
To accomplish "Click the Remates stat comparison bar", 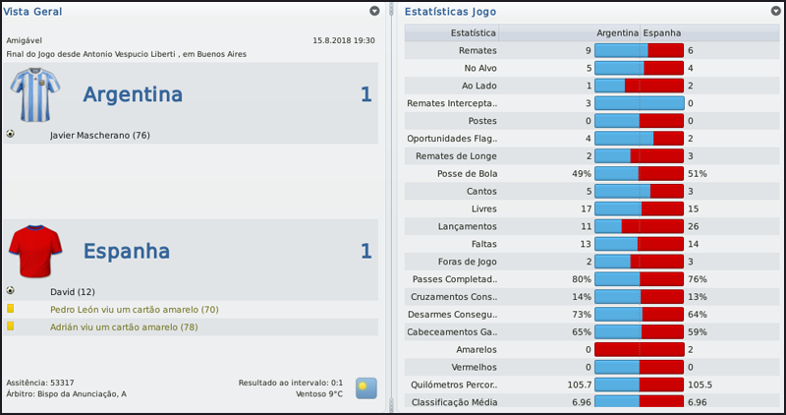I will click(639, 50).
